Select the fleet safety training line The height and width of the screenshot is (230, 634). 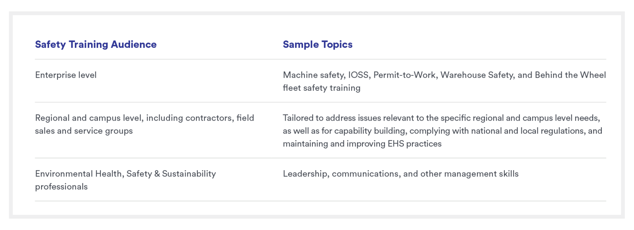(x=321, y=88)
